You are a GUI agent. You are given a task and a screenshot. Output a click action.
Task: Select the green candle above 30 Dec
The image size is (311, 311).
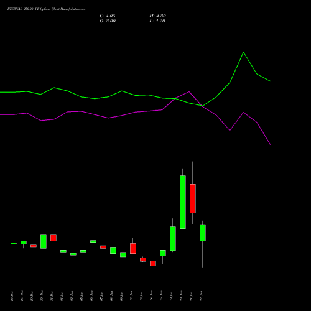coord(44,241)
